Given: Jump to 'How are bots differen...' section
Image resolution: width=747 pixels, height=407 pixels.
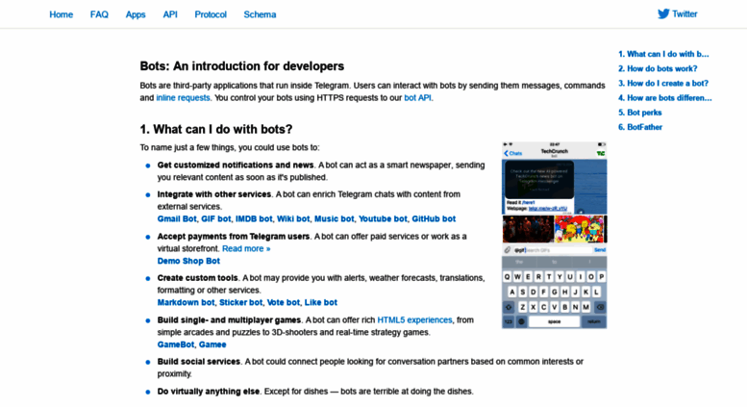Looking at the screenshot, I should click(x=665, y=98).
